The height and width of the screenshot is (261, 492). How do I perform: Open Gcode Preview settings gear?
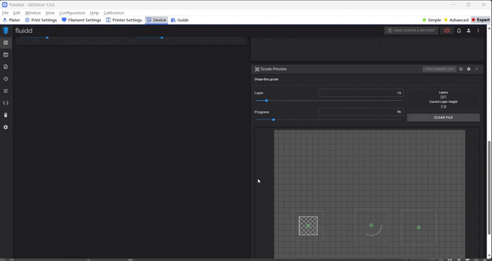pyautogui.click(x=468, y=69)
